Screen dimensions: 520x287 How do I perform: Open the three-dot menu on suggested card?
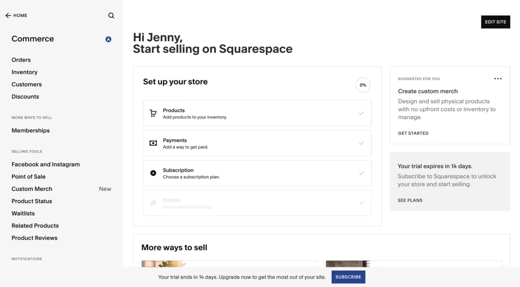498,79
